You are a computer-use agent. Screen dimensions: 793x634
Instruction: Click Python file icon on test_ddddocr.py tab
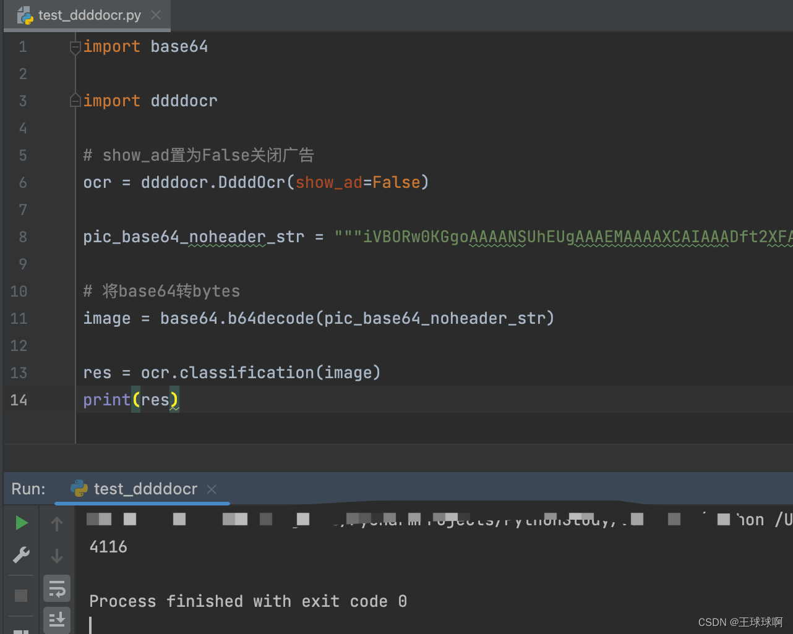[x=25, y=15]
